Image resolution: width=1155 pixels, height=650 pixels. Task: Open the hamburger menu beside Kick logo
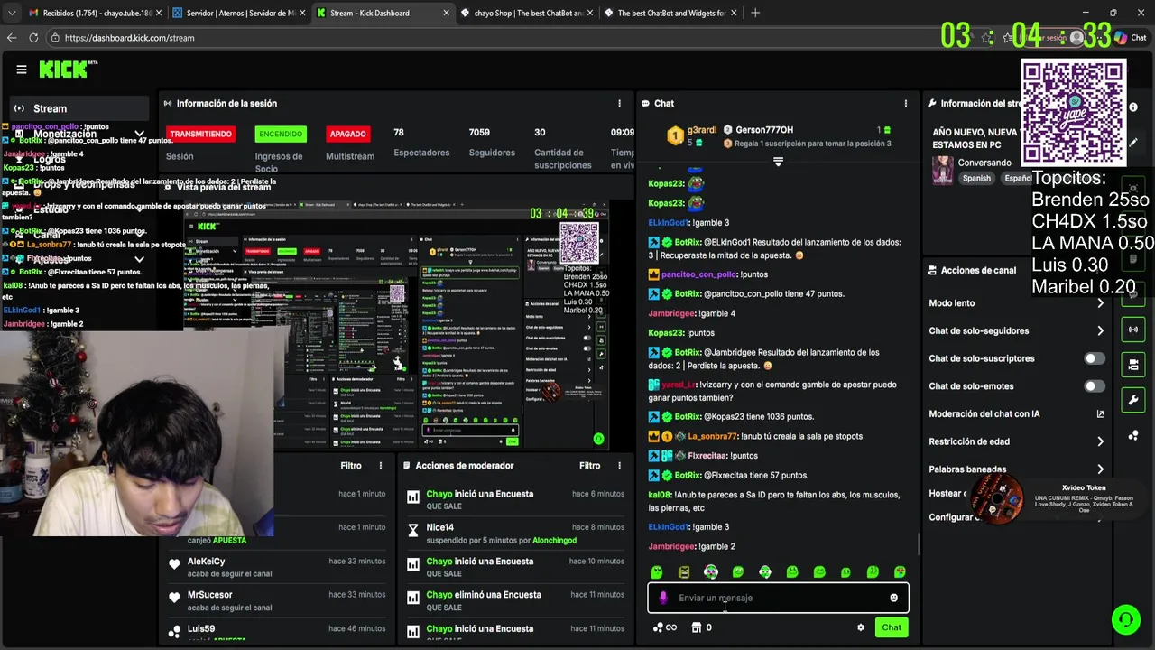22,70
